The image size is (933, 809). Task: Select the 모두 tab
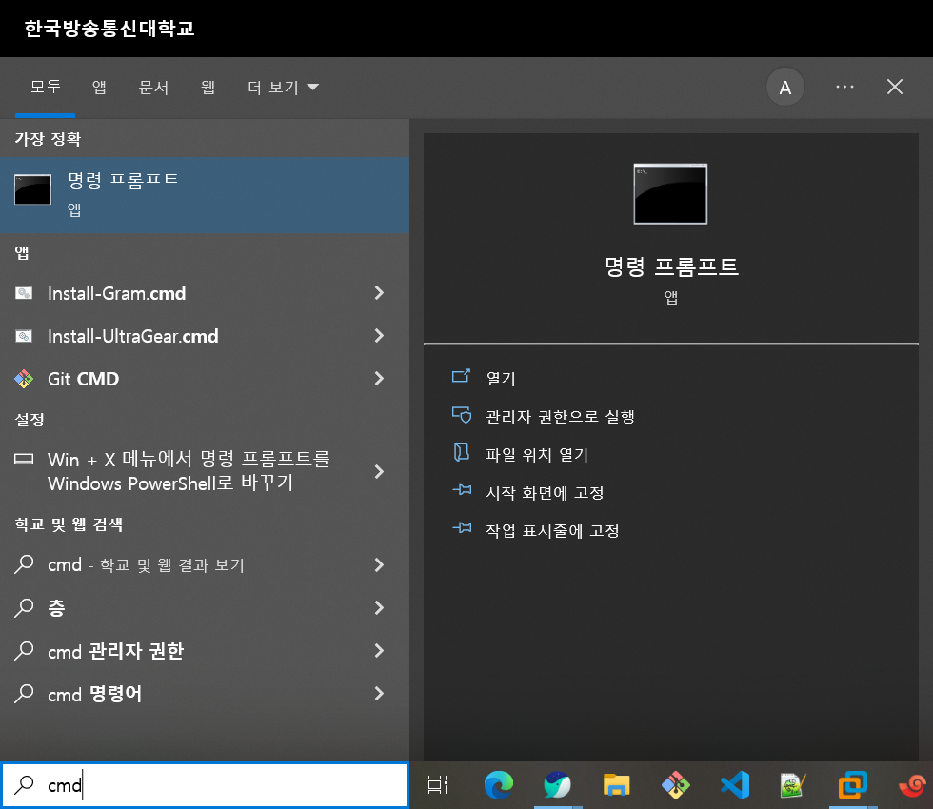pyautogui.click(x=46, y=87)
